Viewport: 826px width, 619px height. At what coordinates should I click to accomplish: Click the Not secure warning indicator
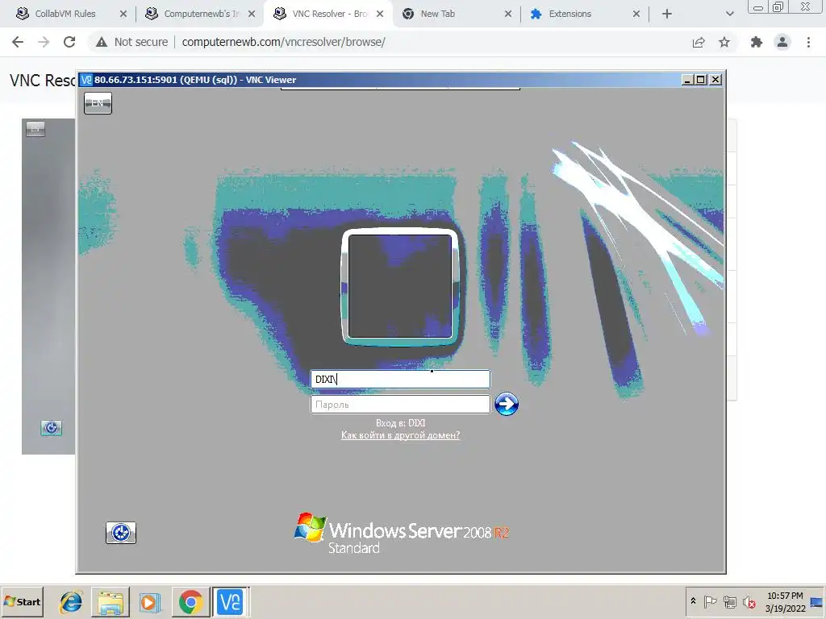tap(131, 42)
